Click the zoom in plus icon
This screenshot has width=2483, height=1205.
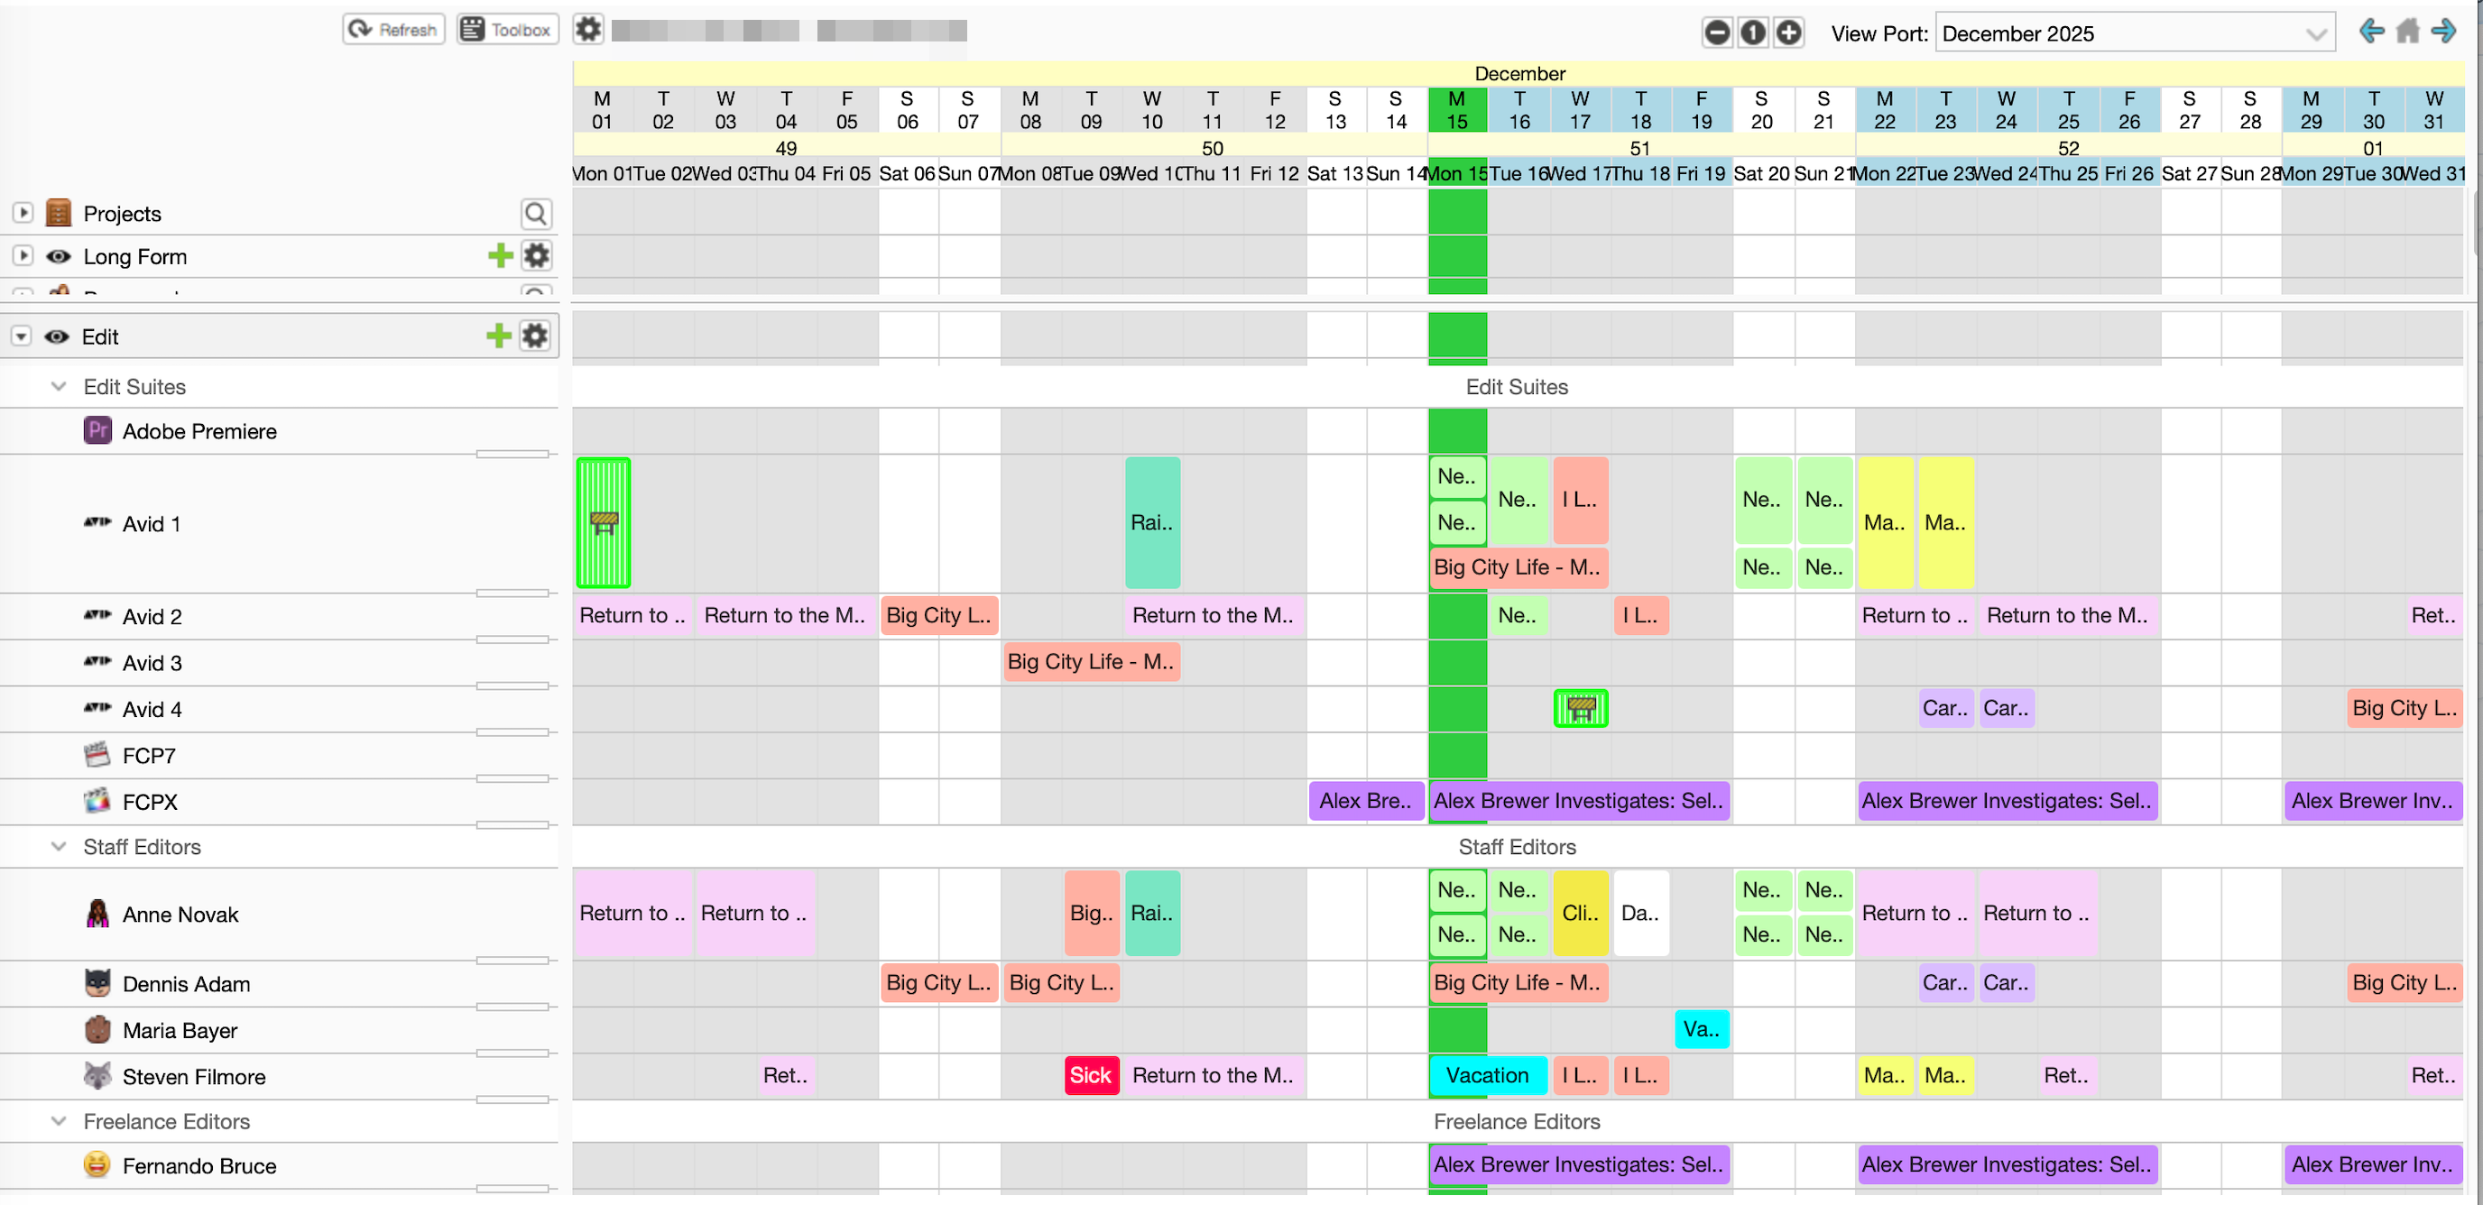click(x=1788, y=32)
